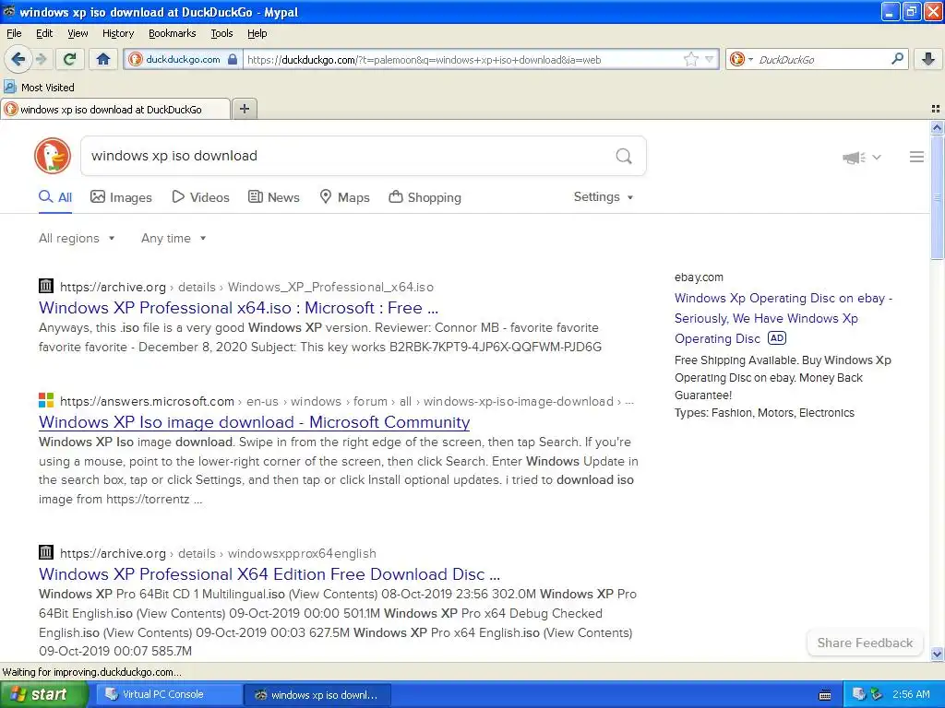Click archive.org favicon of first result
Image resolution: width=945 pixels, height=708 pixels.
pos(46,286)
